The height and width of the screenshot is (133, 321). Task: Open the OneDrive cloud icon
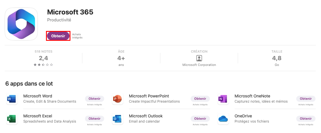tap(223, 119)
